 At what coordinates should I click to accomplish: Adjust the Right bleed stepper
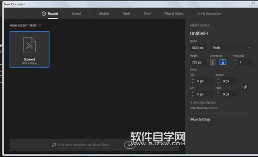(x=218, y=94)
